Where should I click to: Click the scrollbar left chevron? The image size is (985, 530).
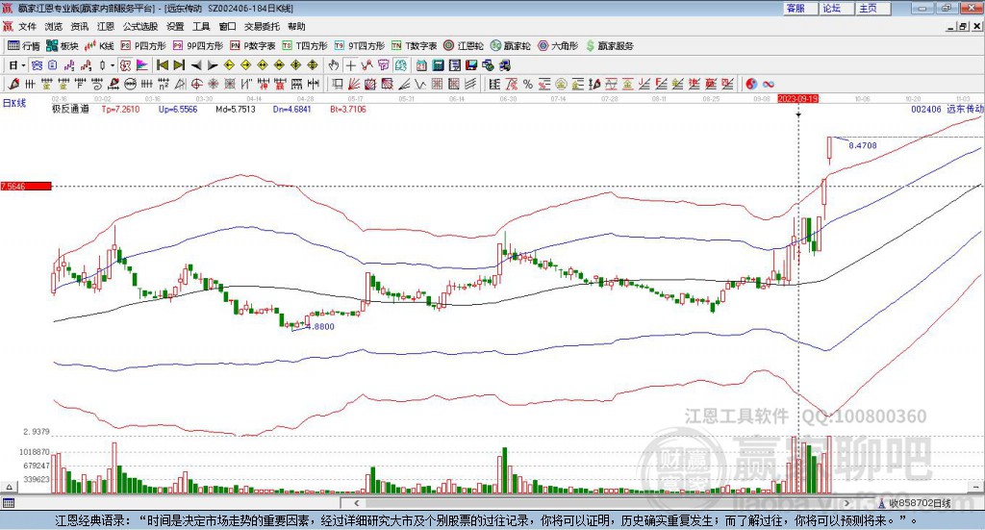click(x=356, y=503)
